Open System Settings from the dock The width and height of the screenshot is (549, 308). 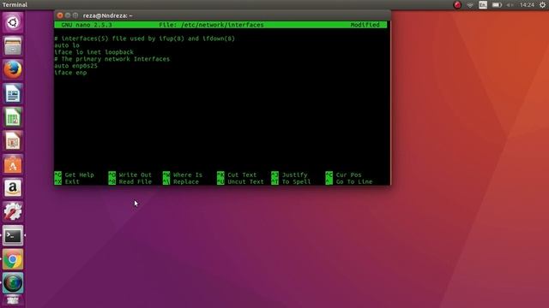pyautogui.click(x=13, y=211)
